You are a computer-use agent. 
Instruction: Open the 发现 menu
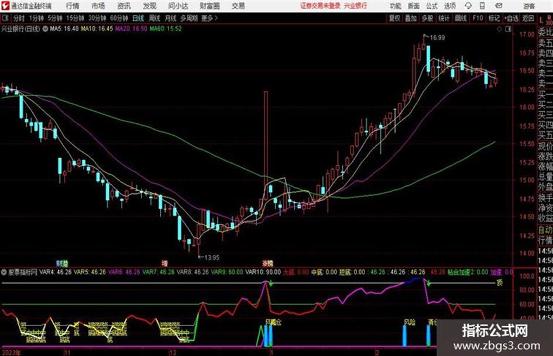coord(150,6)
